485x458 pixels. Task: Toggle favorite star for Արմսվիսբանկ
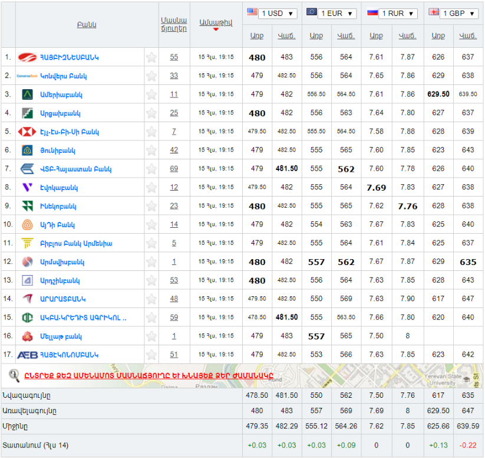[x=151, y=262]
